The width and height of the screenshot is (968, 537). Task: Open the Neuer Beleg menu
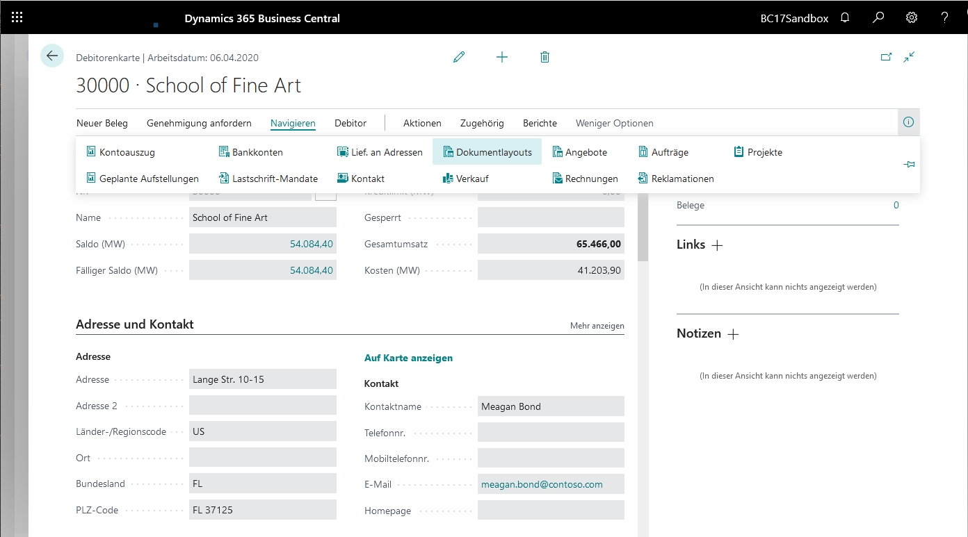(x=102, y=123)
